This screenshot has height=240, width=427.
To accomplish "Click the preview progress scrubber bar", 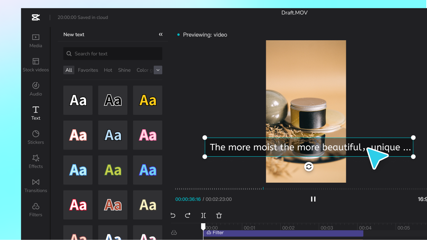I will pos(301,189).
